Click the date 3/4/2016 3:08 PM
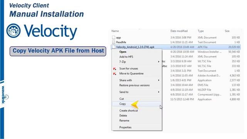The image size is (247, 139). point(181,37)
